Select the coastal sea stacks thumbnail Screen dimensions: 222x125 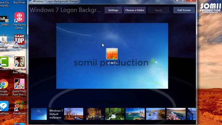pyautogui.click(x=156, y=114)
